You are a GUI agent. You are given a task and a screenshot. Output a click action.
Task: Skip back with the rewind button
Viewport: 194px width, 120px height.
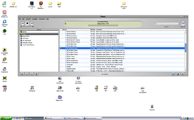tap(22, 23)
